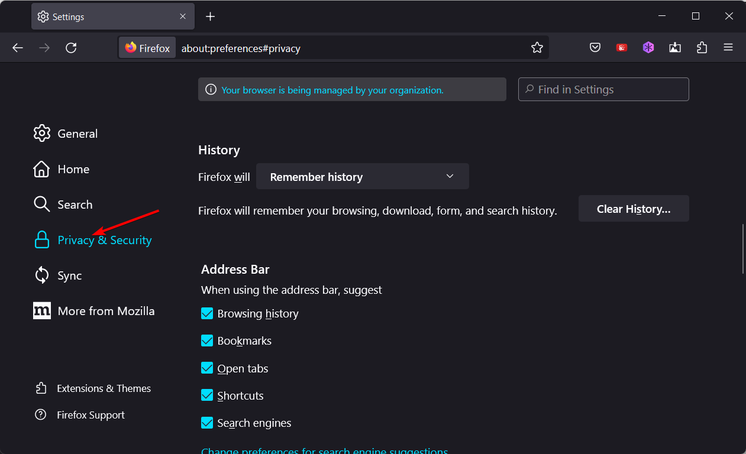
Task: Close the Firefox window
Action: (x=729, y=16)
